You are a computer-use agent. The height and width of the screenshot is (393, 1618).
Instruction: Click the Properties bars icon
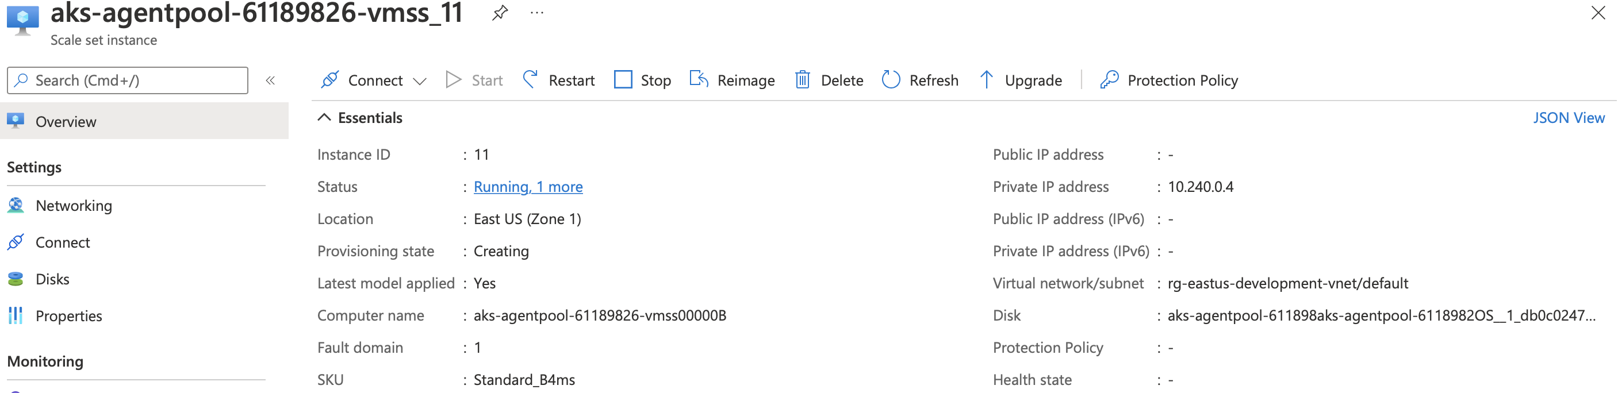pyautogui.click(x=16, y=315)
